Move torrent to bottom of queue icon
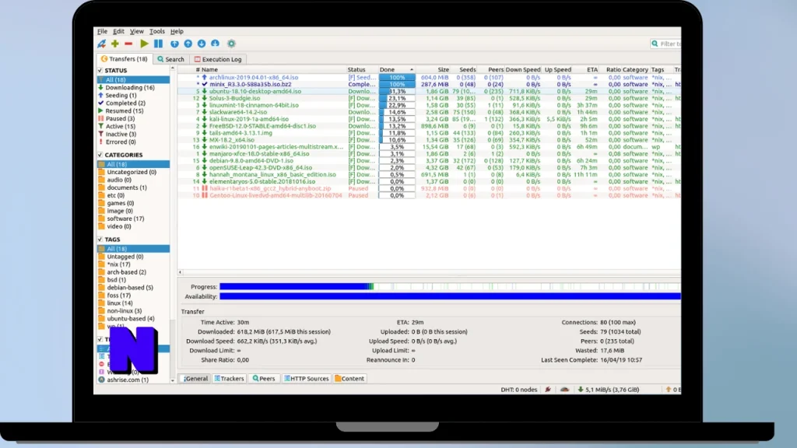The height and width of the screenshot is (448, 797). pos(215,44)
